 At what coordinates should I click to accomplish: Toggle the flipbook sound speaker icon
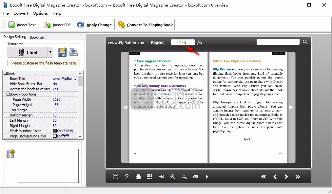tap(161, 177)
